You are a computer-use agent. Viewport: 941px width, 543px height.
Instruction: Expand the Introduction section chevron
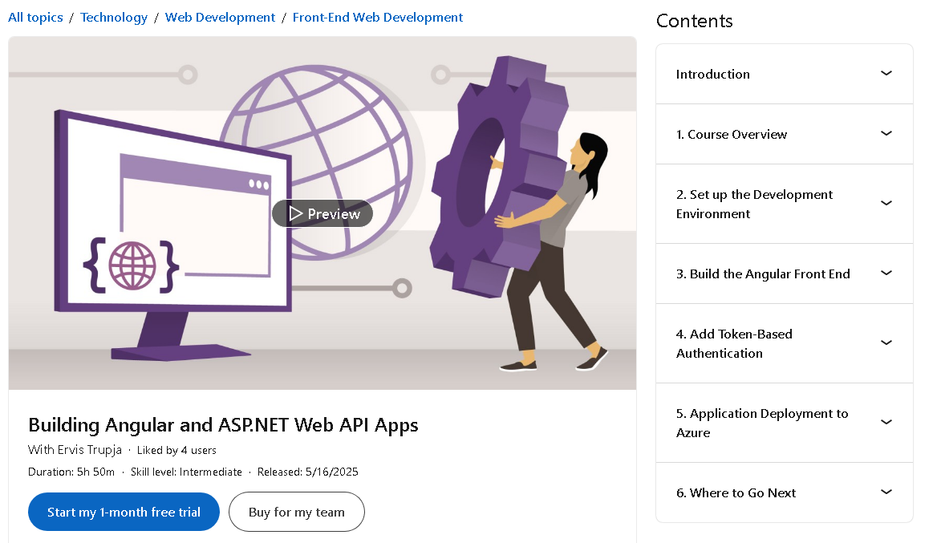886,73
